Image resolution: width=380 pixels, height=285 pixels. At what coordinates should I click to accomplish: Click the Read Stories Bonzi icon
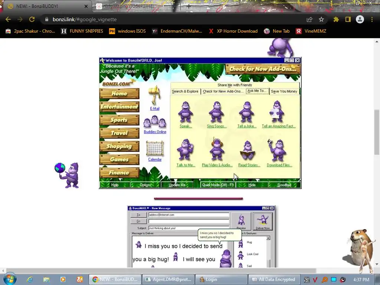coord(248,151)
